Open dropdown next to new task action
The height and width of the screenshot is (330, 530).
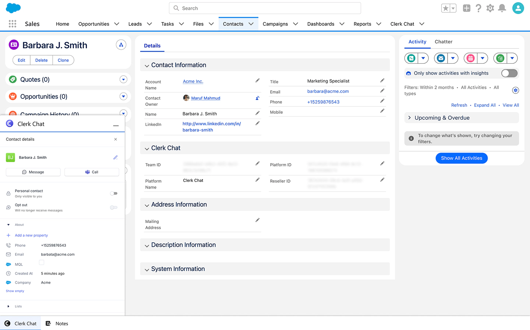click(x=512, y=58)
